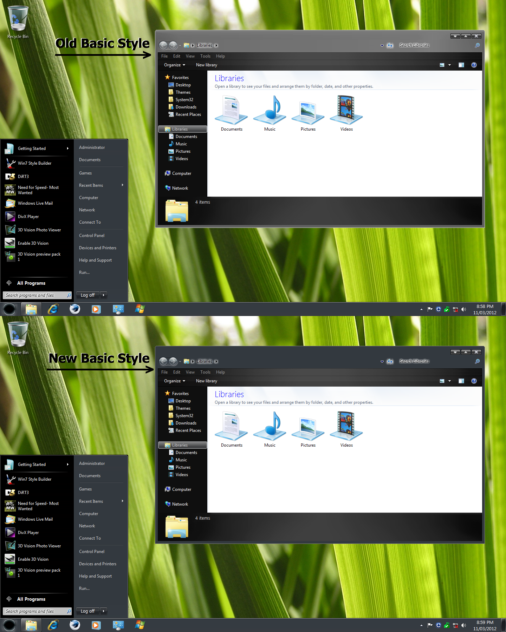The height and width of the screenshot is (632, 506).
Task: Open View menu in Old Basic Style window
Action: pos(190,56)
